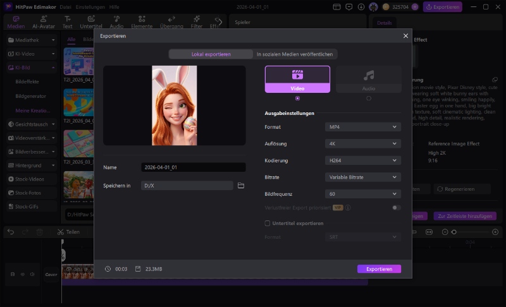Select the Audio export type card
Image resolution: width=506 pixels, height=307 pixels.
coord(368,79)
